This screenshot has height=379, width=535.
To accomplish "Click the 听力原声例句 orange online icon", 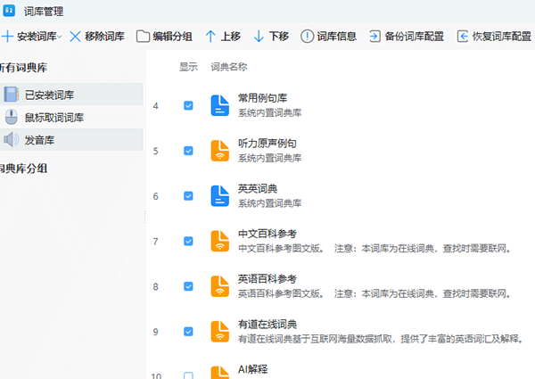I will [220, 151].
